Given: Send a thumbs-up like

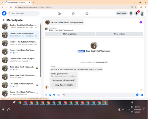Looking at the screenshot, I should (x=142, y=95).
